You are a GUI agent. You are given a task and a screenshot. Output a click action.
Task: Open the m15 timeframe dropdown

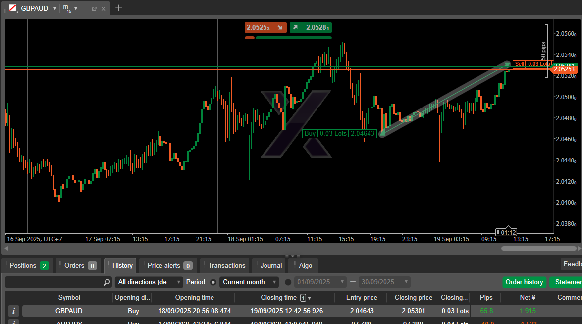[76, 9]
